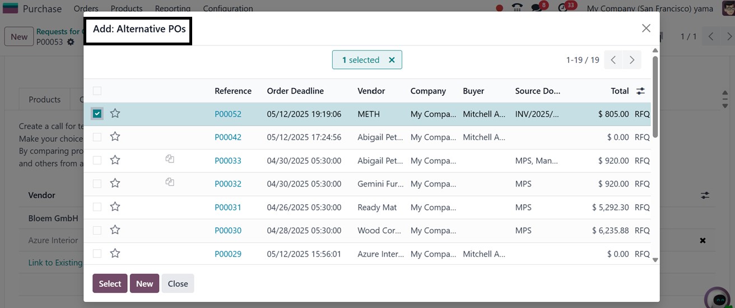Open the Orders menu dropdown
735x308 pixels.
[86, 8]
